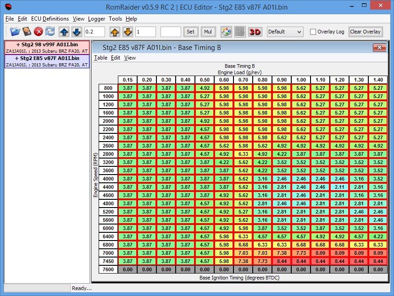
Task: Open the Logger menu
Action: [x=96, y=19]
